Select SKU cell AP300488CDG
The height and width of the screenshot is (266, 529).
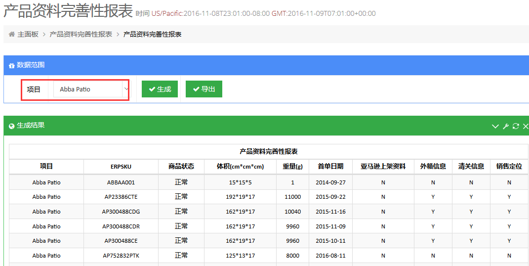point(121,212)
